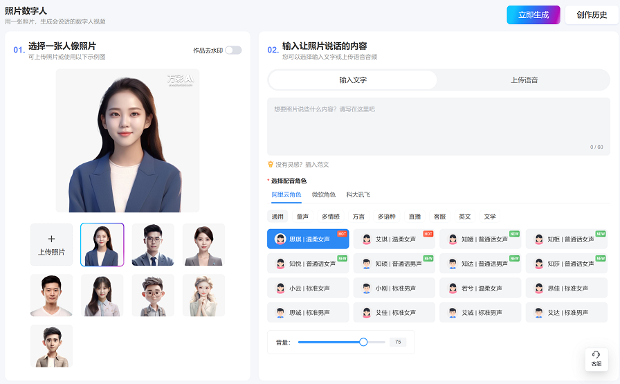The image size is (620, 384).
Task: Select the short-haired woman in gray suit thumbnail
Action: click(203, 244)
